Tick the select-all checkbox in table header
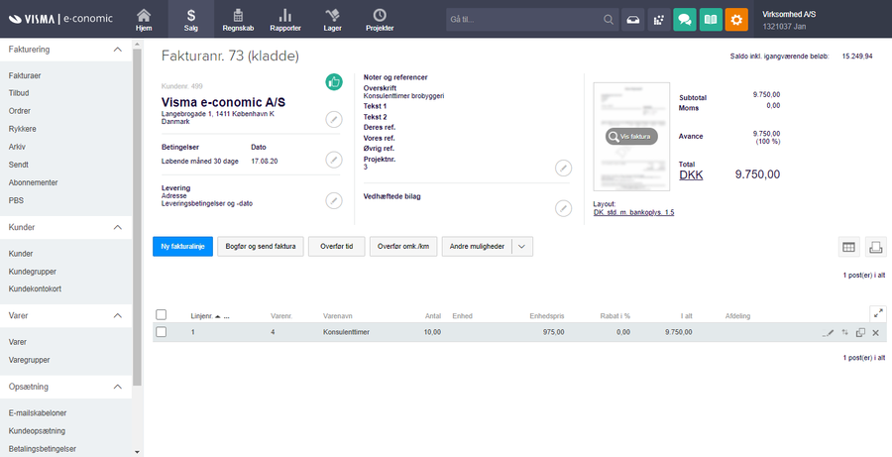This screenshot has width=892, height=457. pyautogui.click(x=161, y=315)
